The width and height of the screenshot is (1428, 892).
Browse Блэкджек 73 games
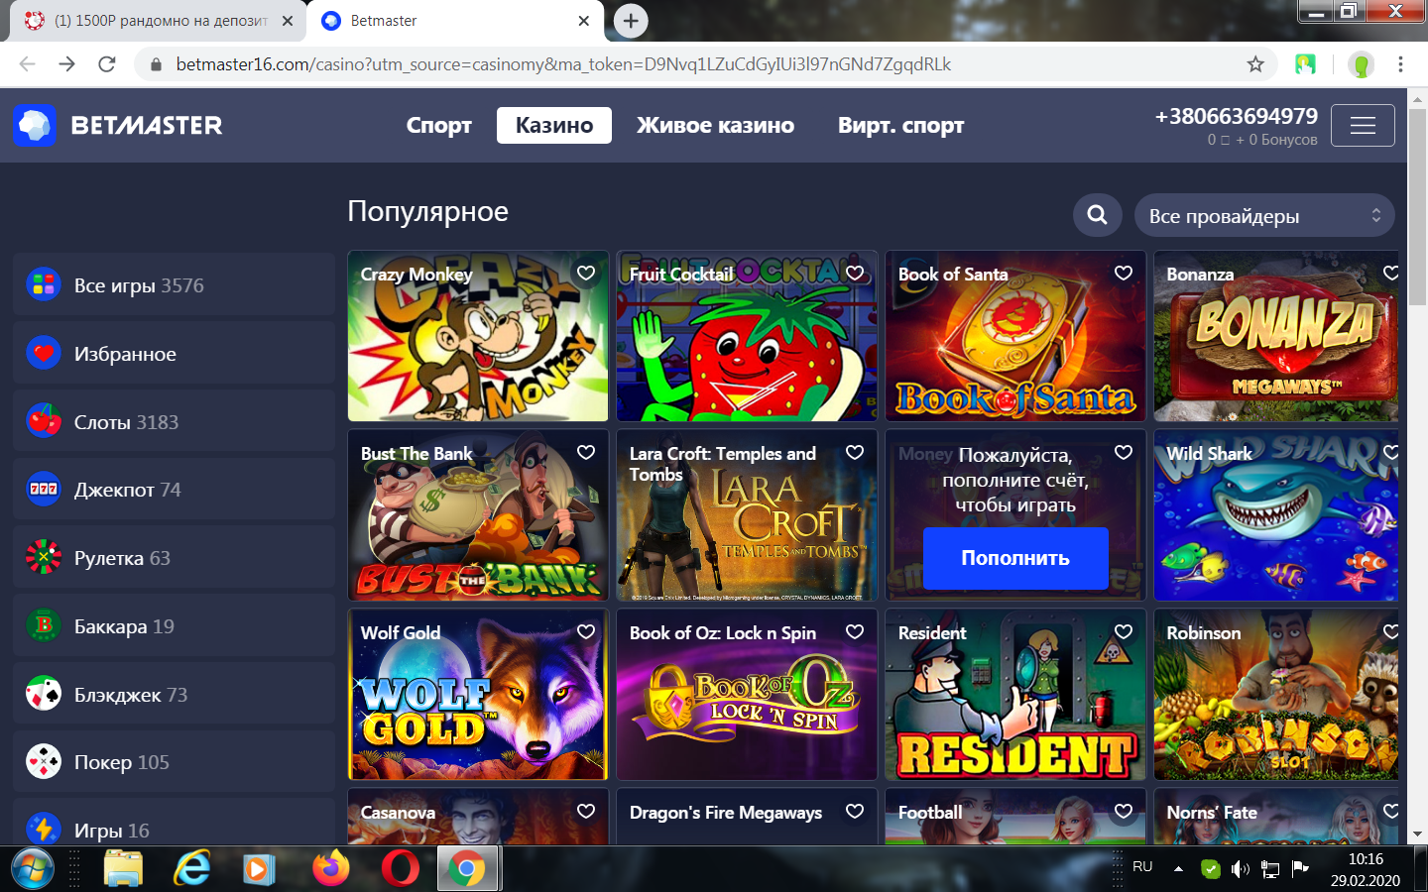(x=175, y=695)
